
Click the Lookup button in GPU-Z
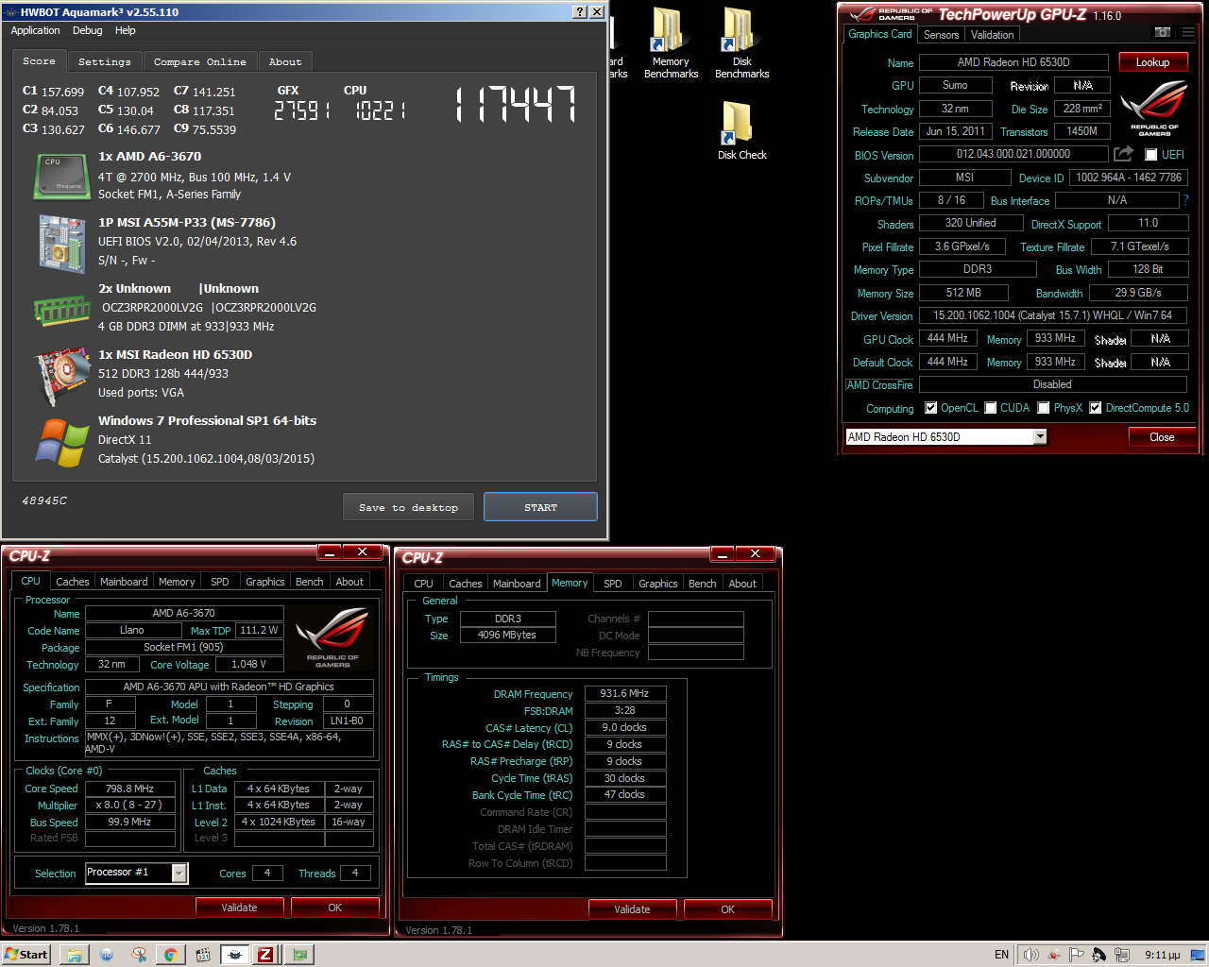(1153, 62)
